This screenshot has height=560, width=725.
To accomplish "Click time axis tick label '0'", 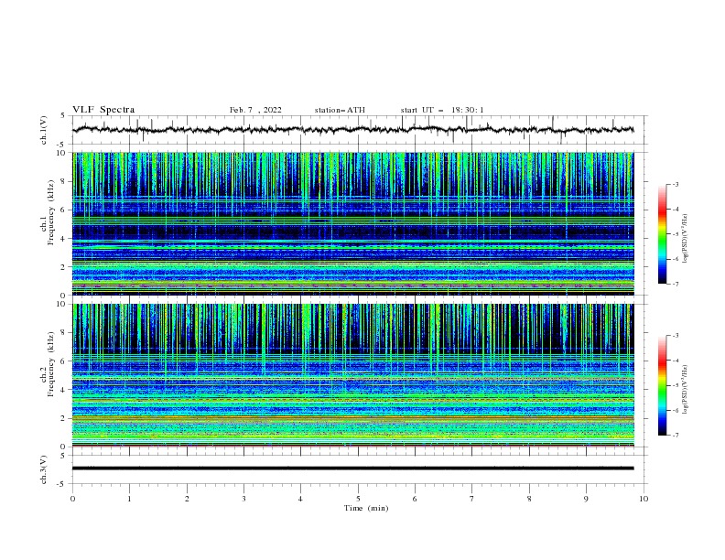I will coord(72,499).
